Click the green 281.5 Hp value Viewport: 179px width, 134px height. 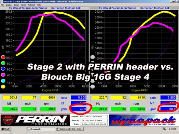[x=100, y=109]
